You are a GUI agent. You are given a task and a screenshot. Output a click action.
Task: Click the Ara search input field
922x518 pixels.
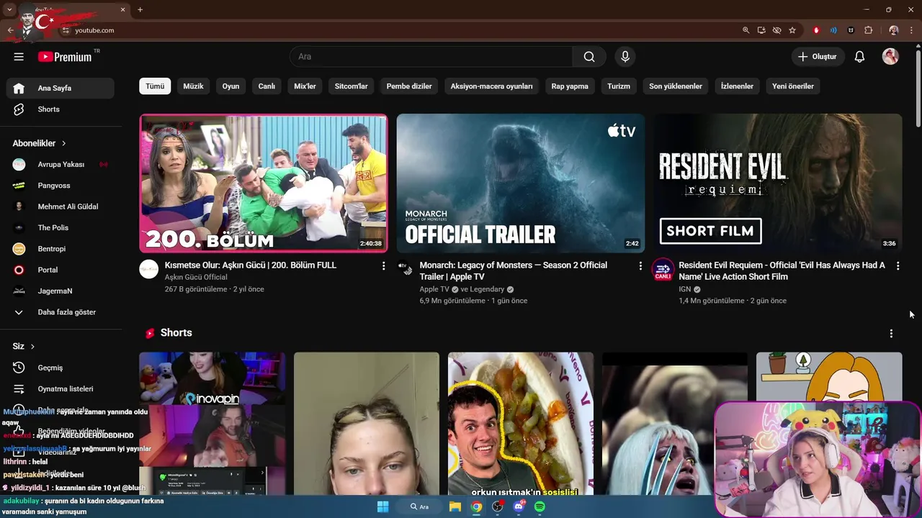[431, 57]
